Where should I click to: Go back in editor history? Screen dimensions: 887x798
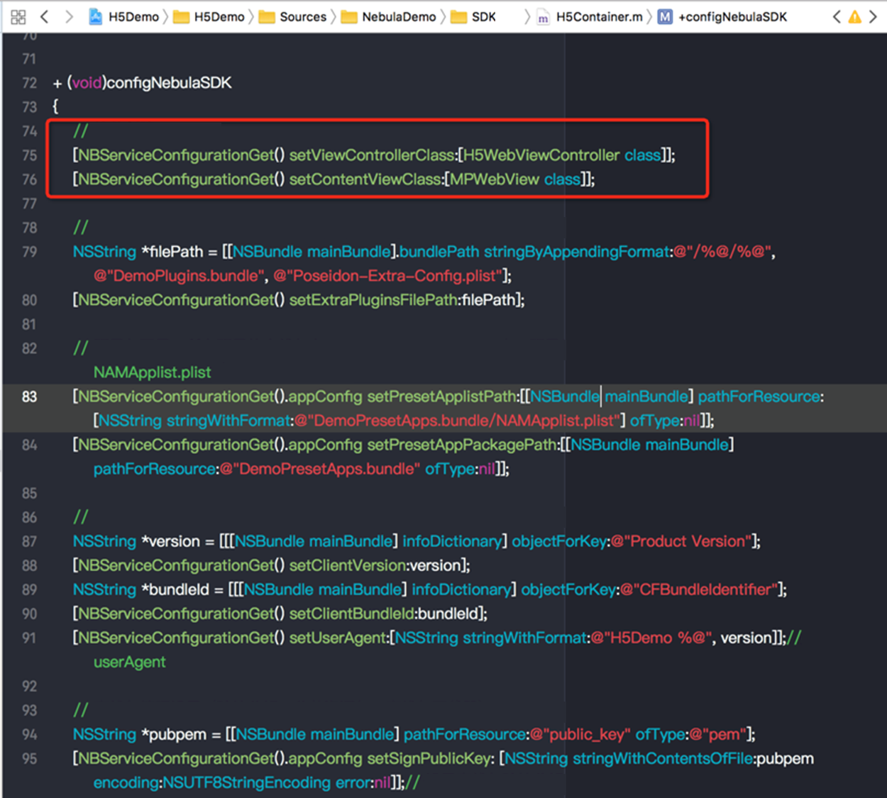tap(44, 16)
